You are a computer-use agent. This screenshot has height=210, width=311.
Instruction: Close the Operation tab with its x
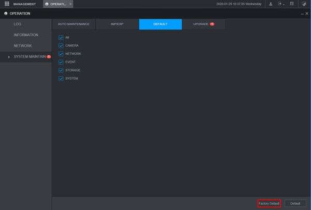click(70, 4)
